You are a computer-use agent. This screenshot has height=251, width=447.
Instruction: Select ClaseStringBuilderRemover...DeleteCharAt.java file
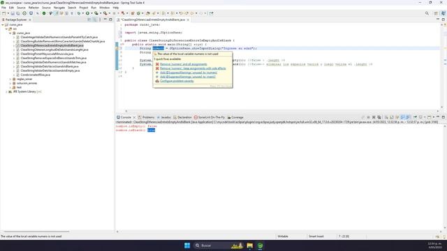pyautogui.click(x=62, y=41)
